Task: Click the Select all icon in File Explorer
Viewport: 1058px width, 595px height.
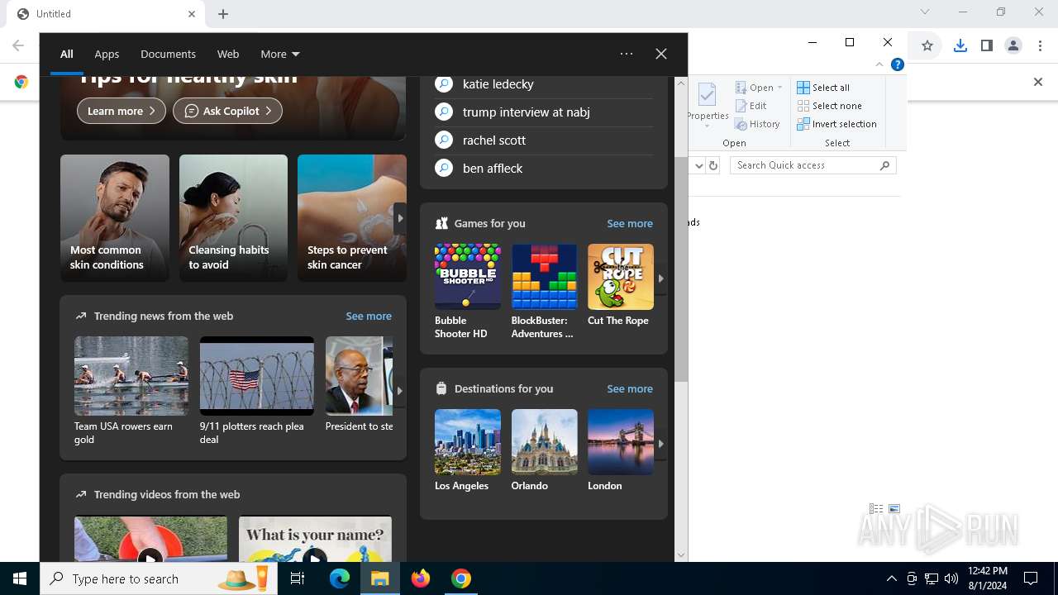Action: point(803,88)
